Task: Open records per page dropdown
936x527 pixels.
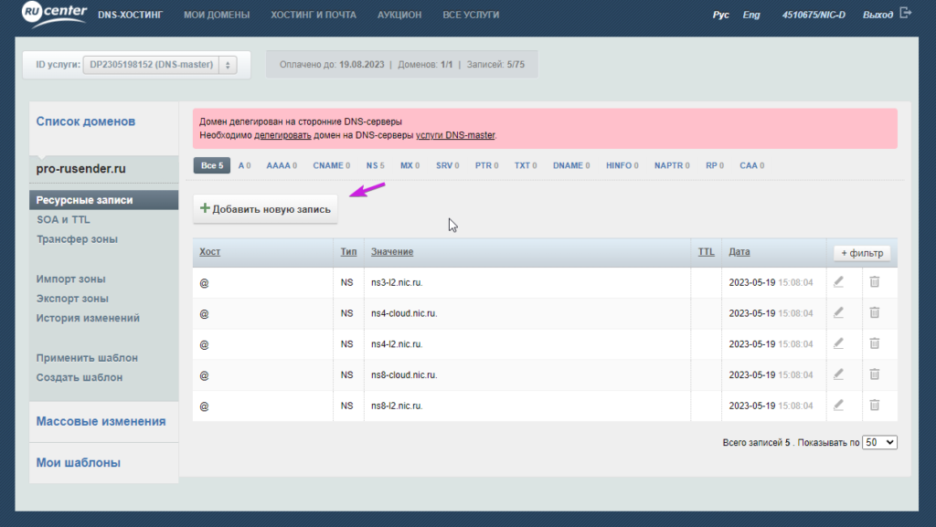Action: (880, 442)
